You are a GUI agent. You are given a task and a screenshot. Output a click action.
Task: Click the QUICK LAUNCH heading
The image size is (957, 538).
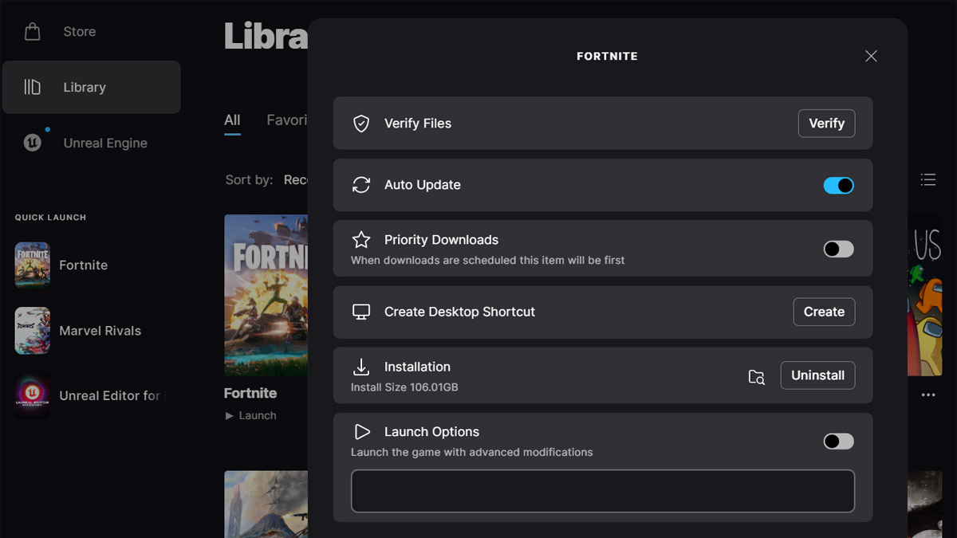click(50, 218)
